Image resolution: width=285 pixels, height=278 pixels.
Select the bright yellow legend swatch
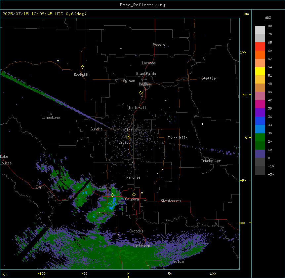(260, 71)
